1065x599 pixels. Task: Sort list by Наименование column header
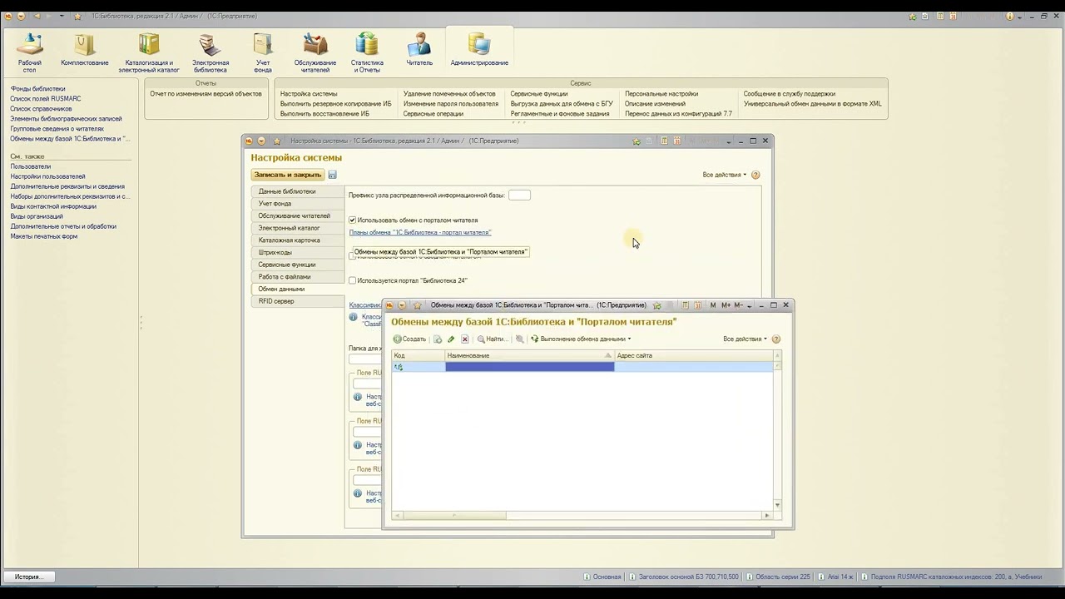(529, 356)
